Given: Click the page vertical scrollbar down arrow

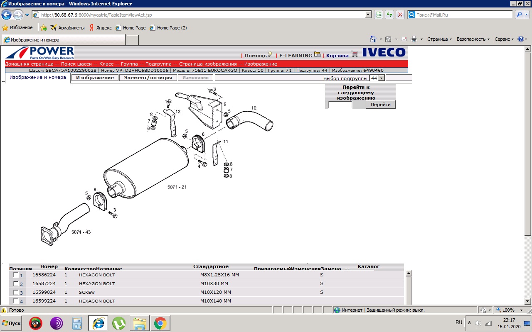Looking at the screenshot, I should click(x=528, y=301).
